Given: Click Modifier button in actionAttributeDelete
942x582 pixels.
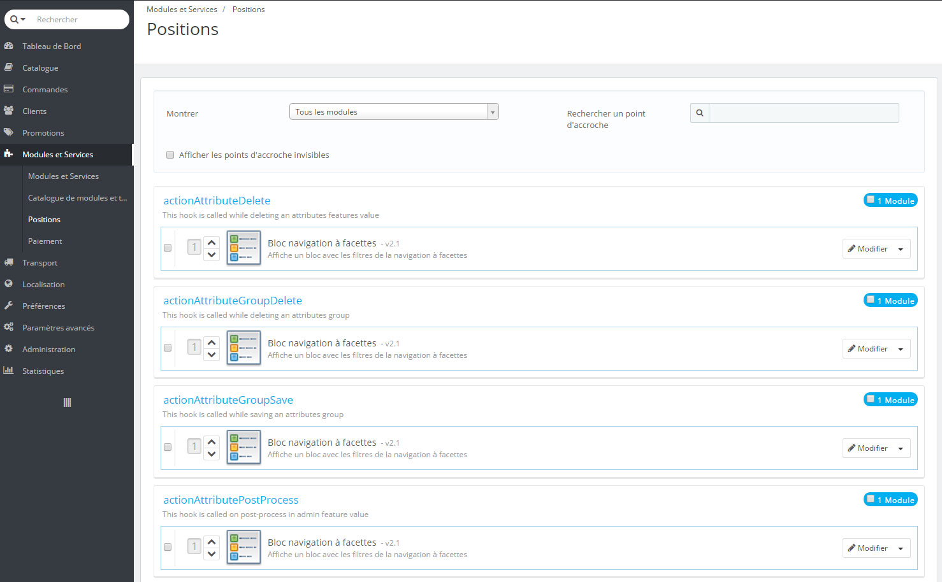Looking at the screenshot, I should 868,249.
